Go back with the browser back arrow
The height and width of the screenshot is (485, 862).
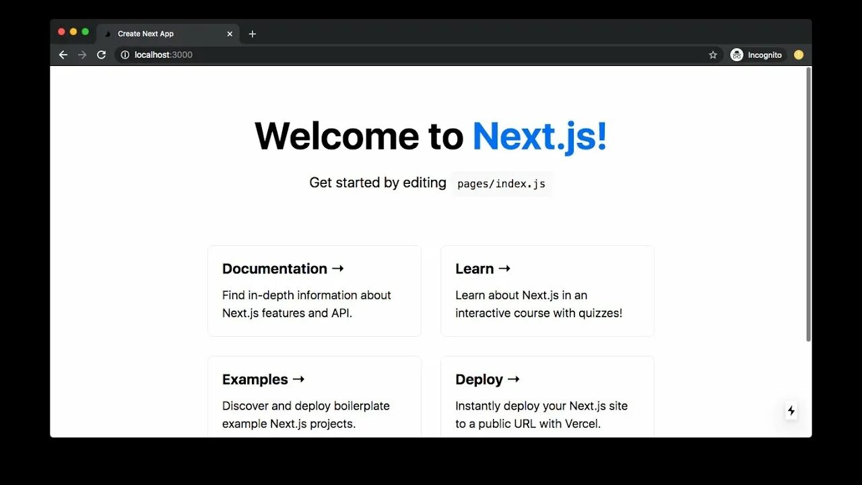(x=63, y=55)
